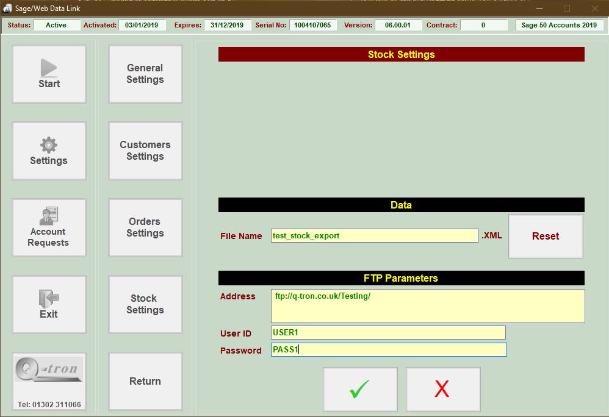Click the Password input field
The image size is (609, 417).
[389, 349]
